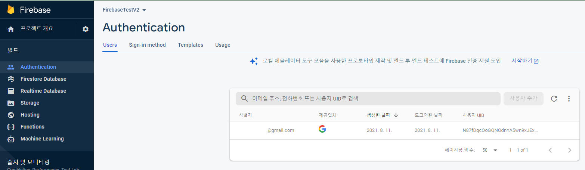Open project overview home icon
This screenshot has height=170, width=585.
pos(11,29)
